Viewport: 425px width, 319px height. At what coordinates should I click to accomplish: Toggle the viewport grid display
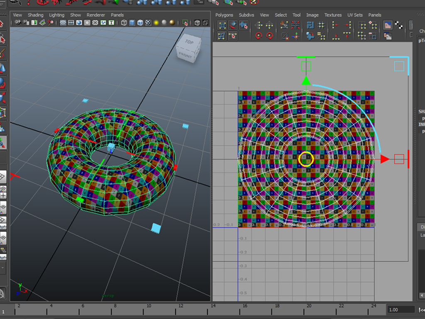(63, 23)
